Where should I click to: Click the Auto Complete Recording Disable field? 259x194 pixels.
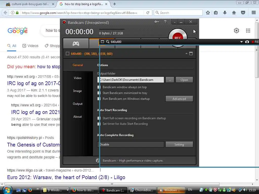click(x=131, y=144)
